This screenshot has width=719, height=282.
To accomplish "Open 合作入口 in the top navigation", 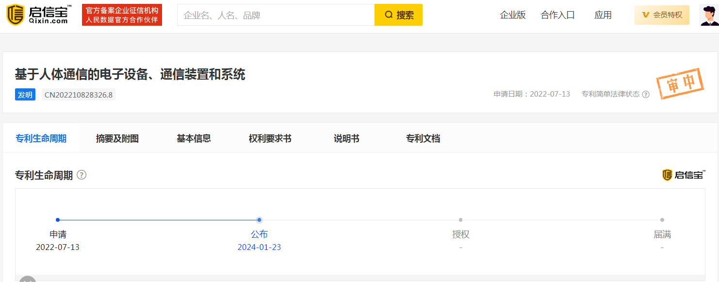I will (x=557, y=15).
